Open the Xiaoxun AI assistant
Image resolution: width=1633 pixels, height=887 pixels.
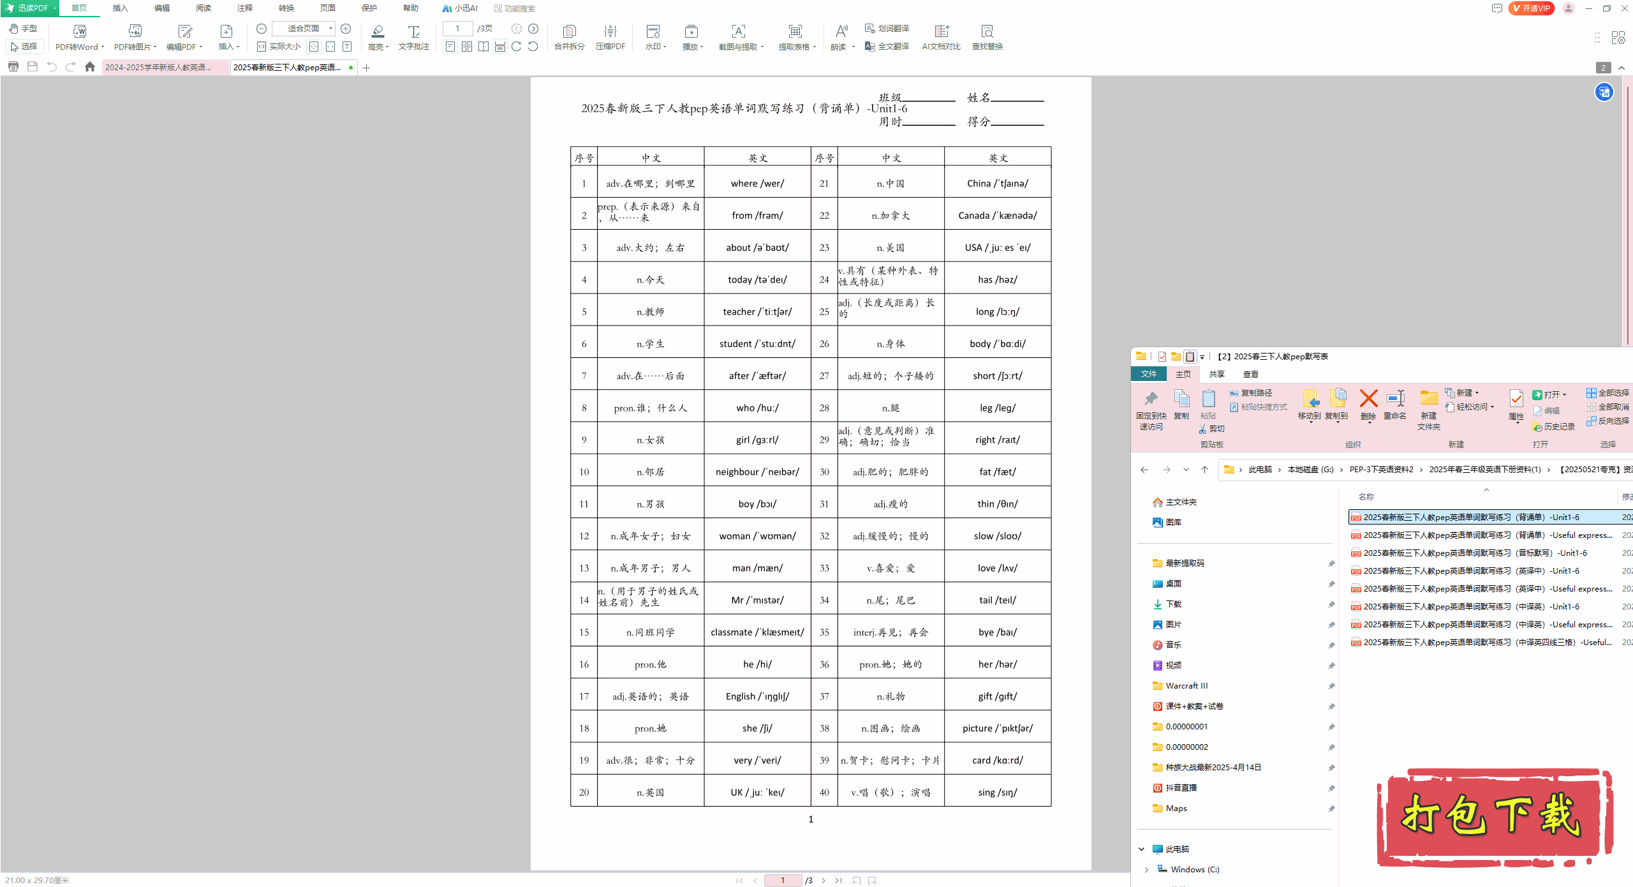tap(460, 8)
